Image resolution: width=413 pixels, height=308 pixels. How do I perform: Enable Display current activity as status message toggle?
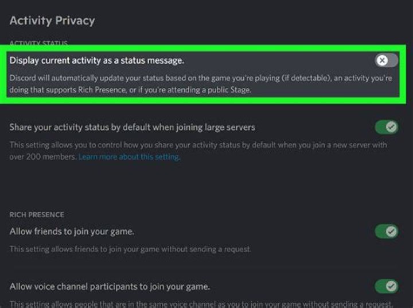coord(386,60)
